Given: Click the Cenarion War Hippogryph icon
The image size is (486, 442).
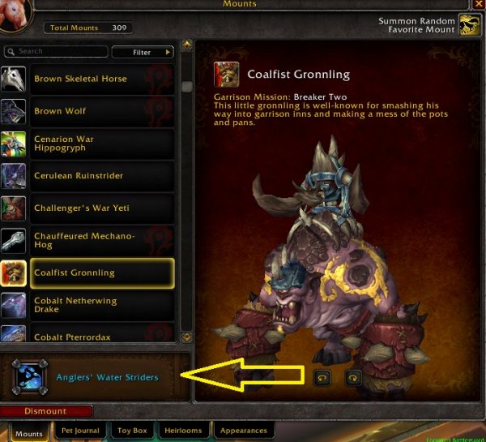Looking at the screenshot, I should click(x=13, y=144).
